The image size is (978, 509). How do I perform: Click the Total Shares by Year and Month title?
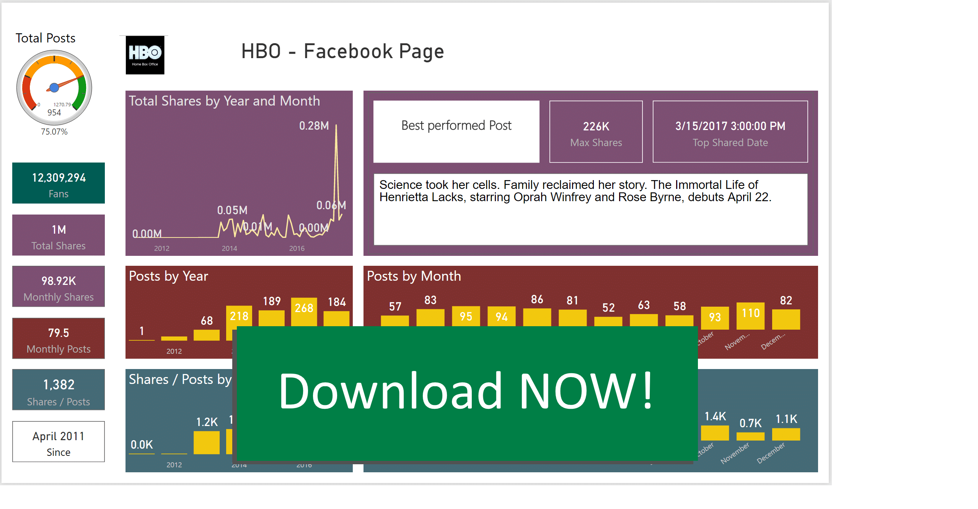(x=224, y=101)
